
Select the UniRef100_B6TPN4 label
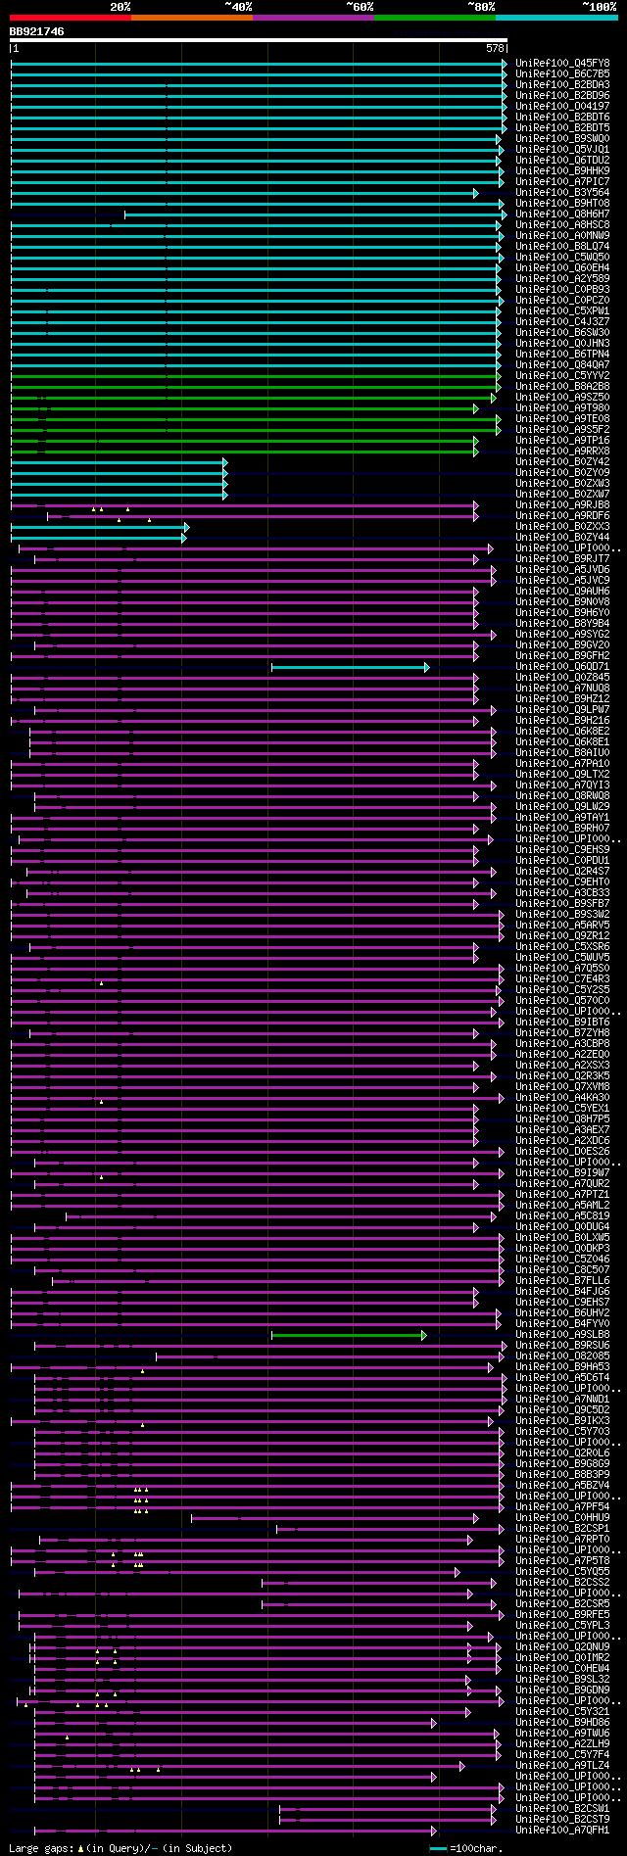562,354
